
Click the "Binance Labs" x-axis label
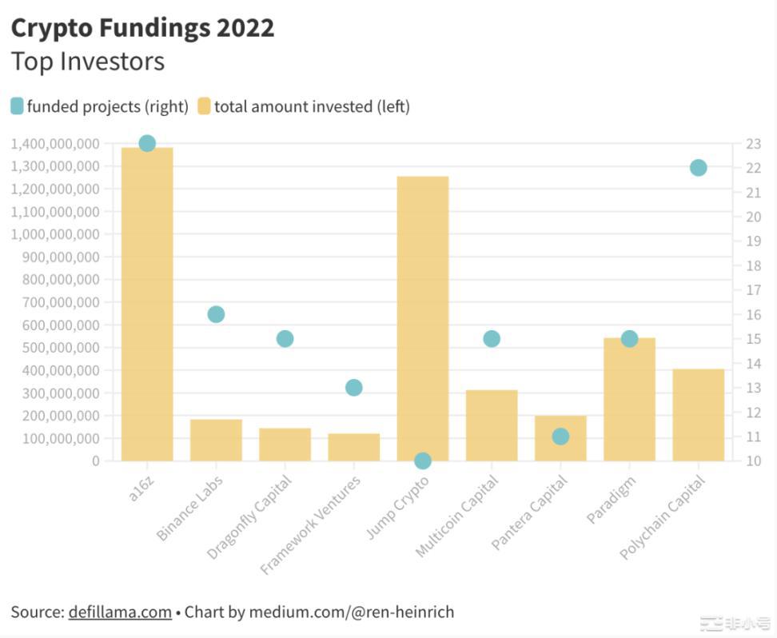pos(189,507)
